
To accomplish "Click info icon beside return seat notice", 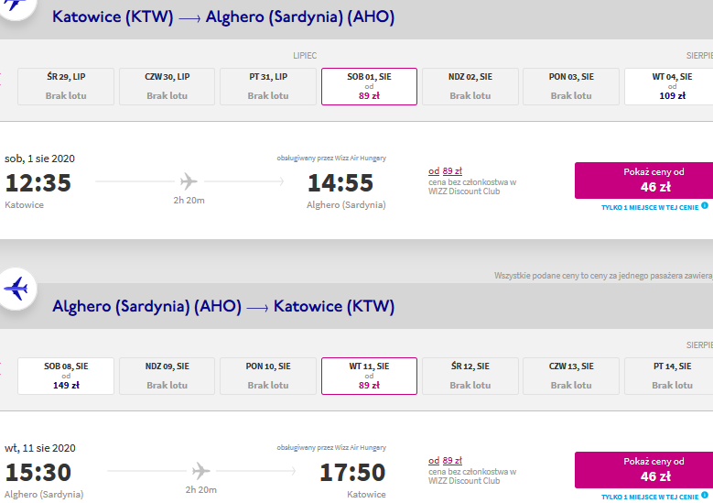I will tap(705, 496).
